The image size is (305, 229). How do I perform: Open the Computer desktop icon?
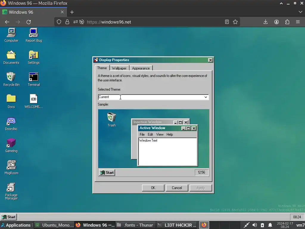click(11, 35)
